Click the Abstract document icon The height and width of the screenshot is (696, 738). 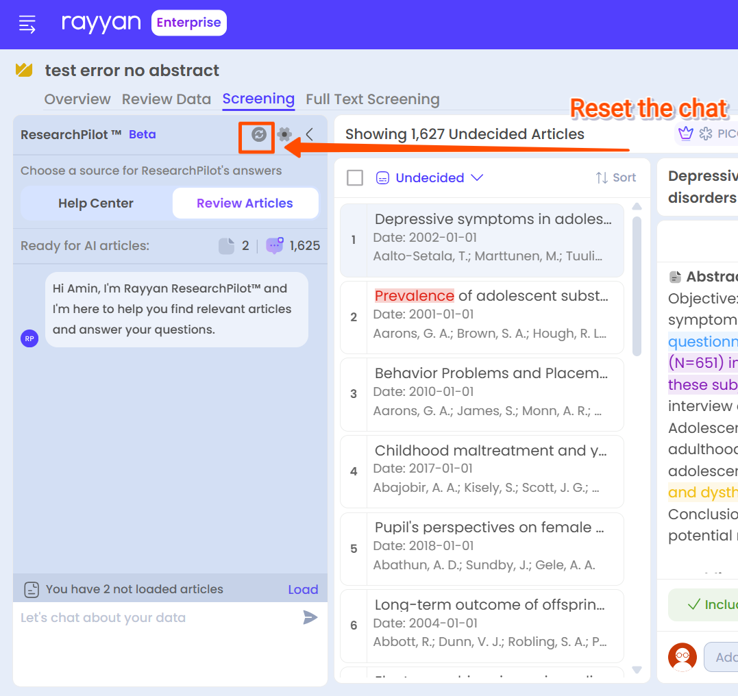tap(675, 277)
